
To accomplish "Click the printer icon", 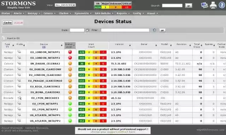I will coord(213,5).
